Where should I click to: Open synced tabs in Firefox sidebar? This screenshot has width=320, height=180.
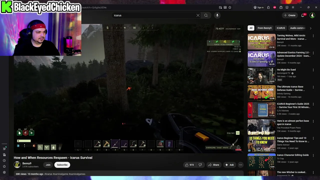4,155
